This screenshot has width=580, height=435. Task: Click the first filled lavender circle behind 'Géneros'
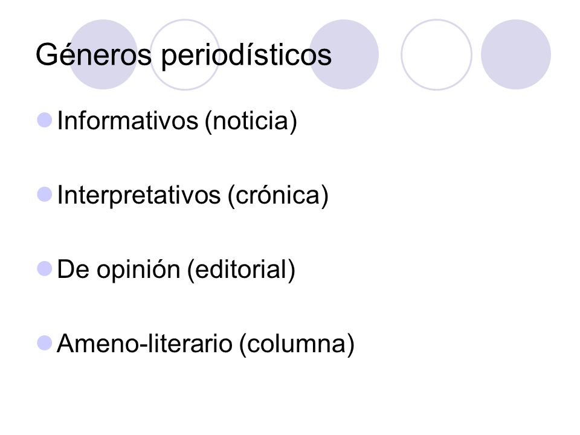[103, 54]
